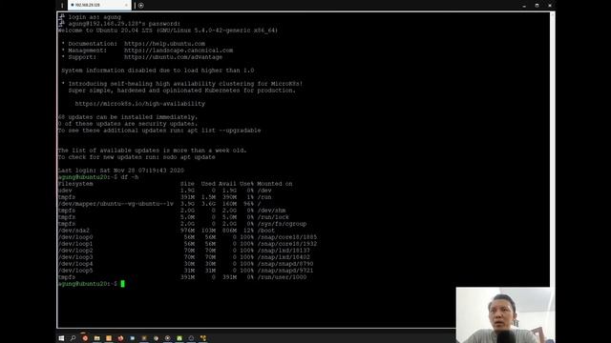Click the red circular taskbar icon

tap(85, 338)
